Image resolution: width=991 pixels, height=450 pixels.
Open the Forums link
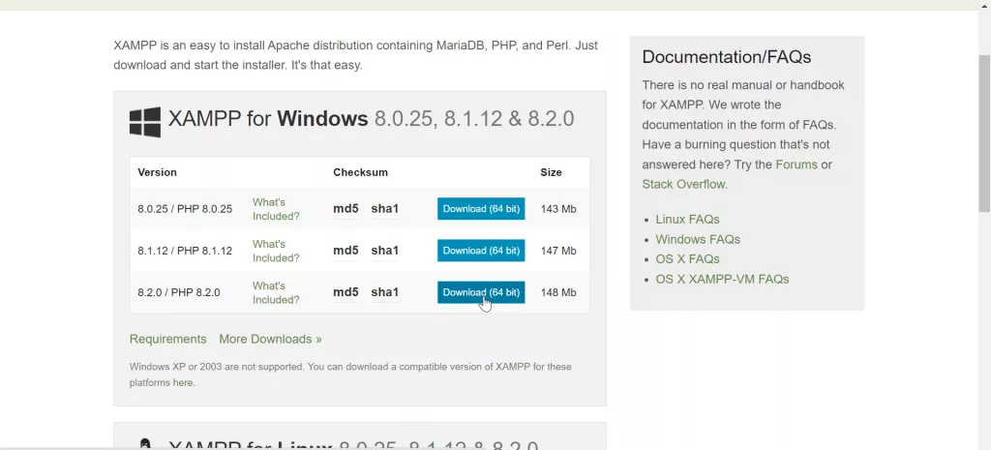(x=796, y=165)
